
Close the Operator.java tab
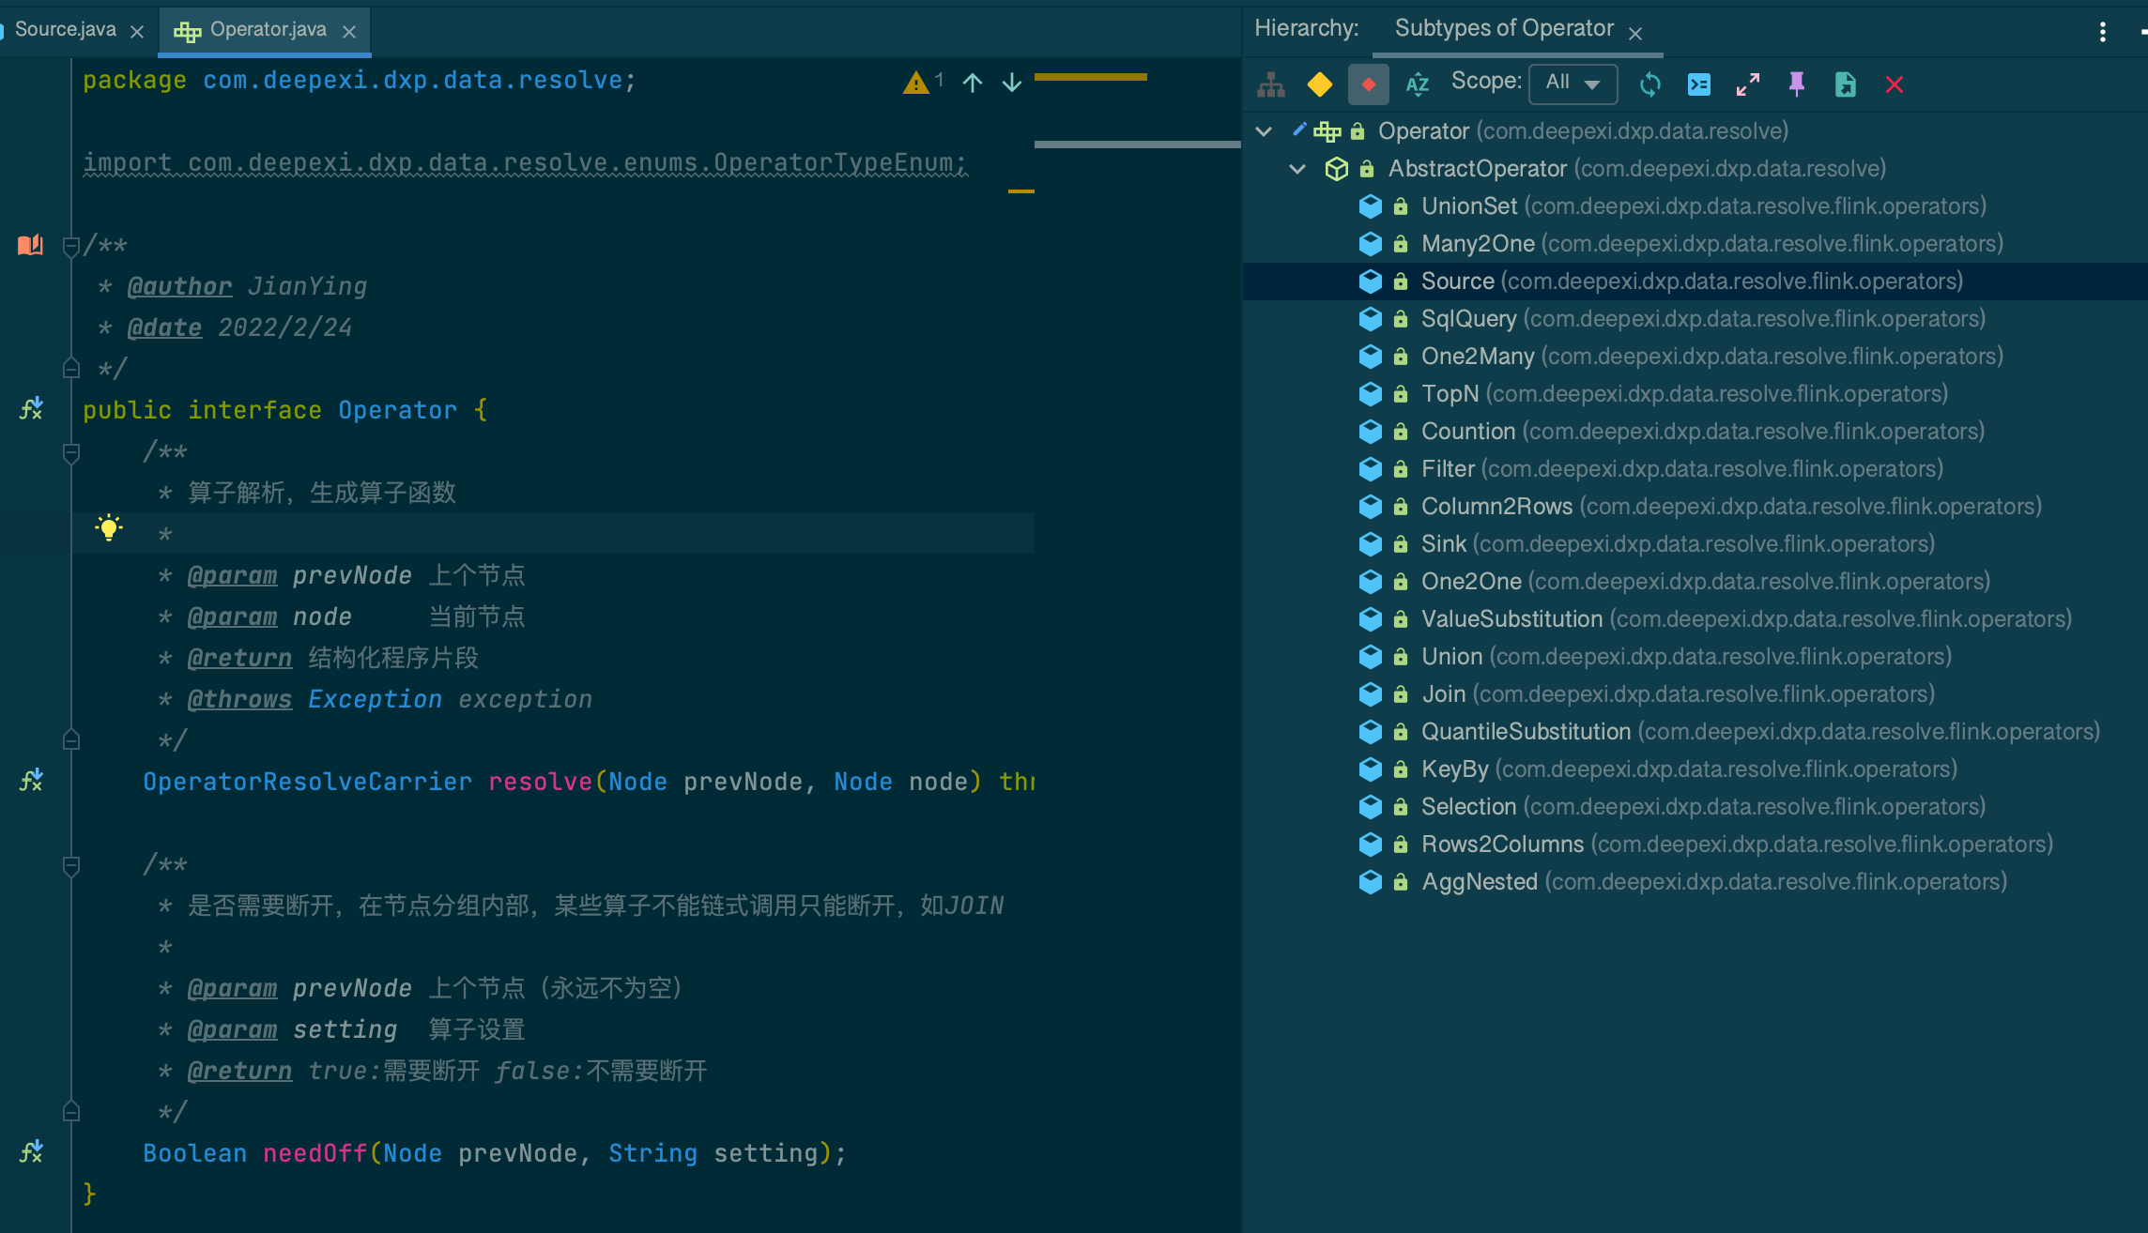pyautogui.click(x=349, y=32)
